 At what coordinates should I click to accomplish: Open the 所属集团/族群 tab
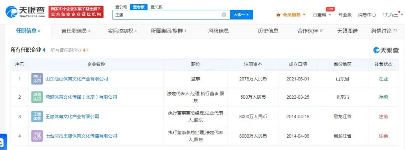tap(168, 31)
